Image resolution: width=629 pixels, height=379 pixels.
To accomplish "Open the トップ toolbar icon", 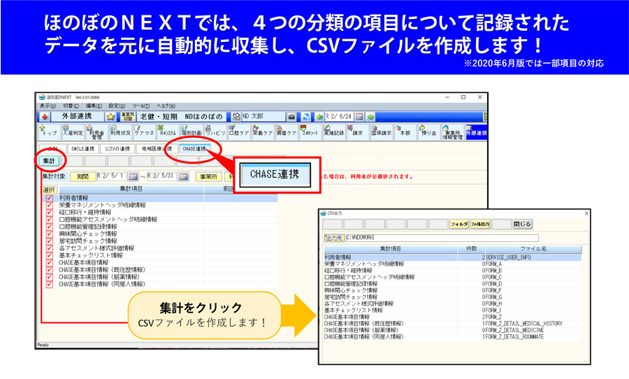I will coord(48,132).
